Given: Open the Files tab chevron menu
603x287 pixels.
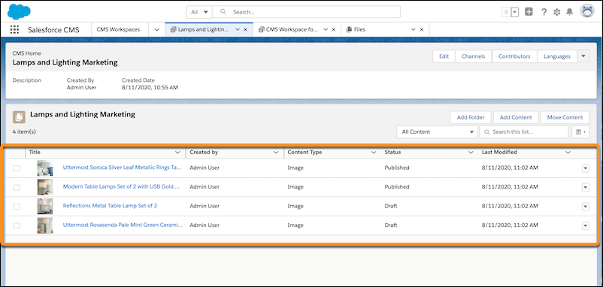Looking at the screenshot, I should (414, 29).
